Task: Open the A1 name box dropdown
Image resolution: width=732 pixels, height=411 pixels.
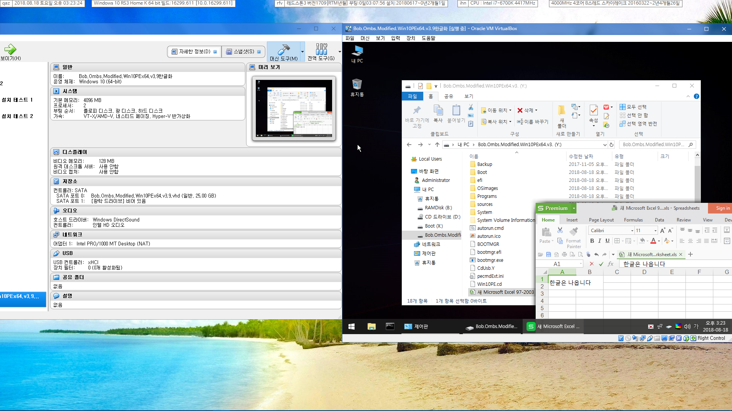Action: pos(581,264)
